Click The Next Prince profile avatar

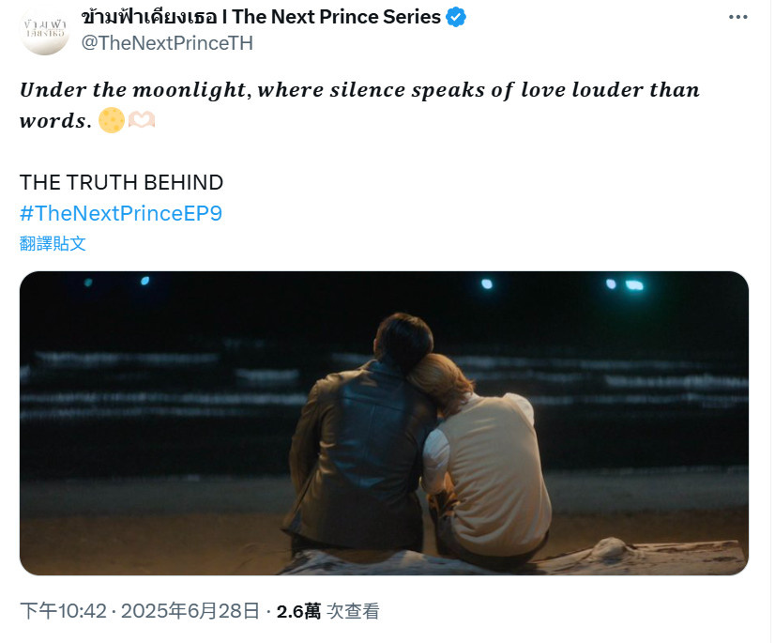[44, 30]
